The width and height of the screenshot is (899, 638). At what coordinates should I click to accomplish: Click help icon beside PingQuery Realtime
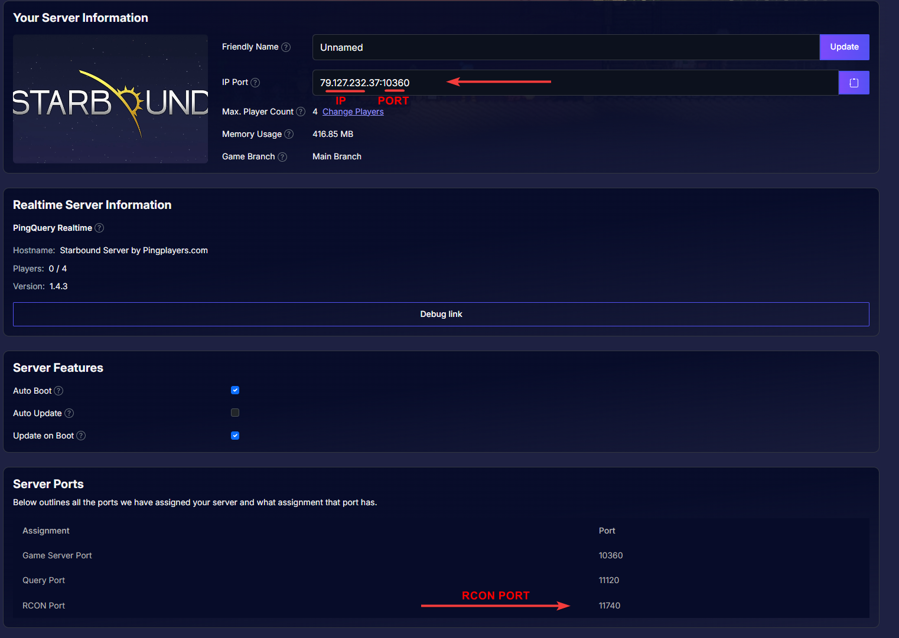(x=99, y=228)
